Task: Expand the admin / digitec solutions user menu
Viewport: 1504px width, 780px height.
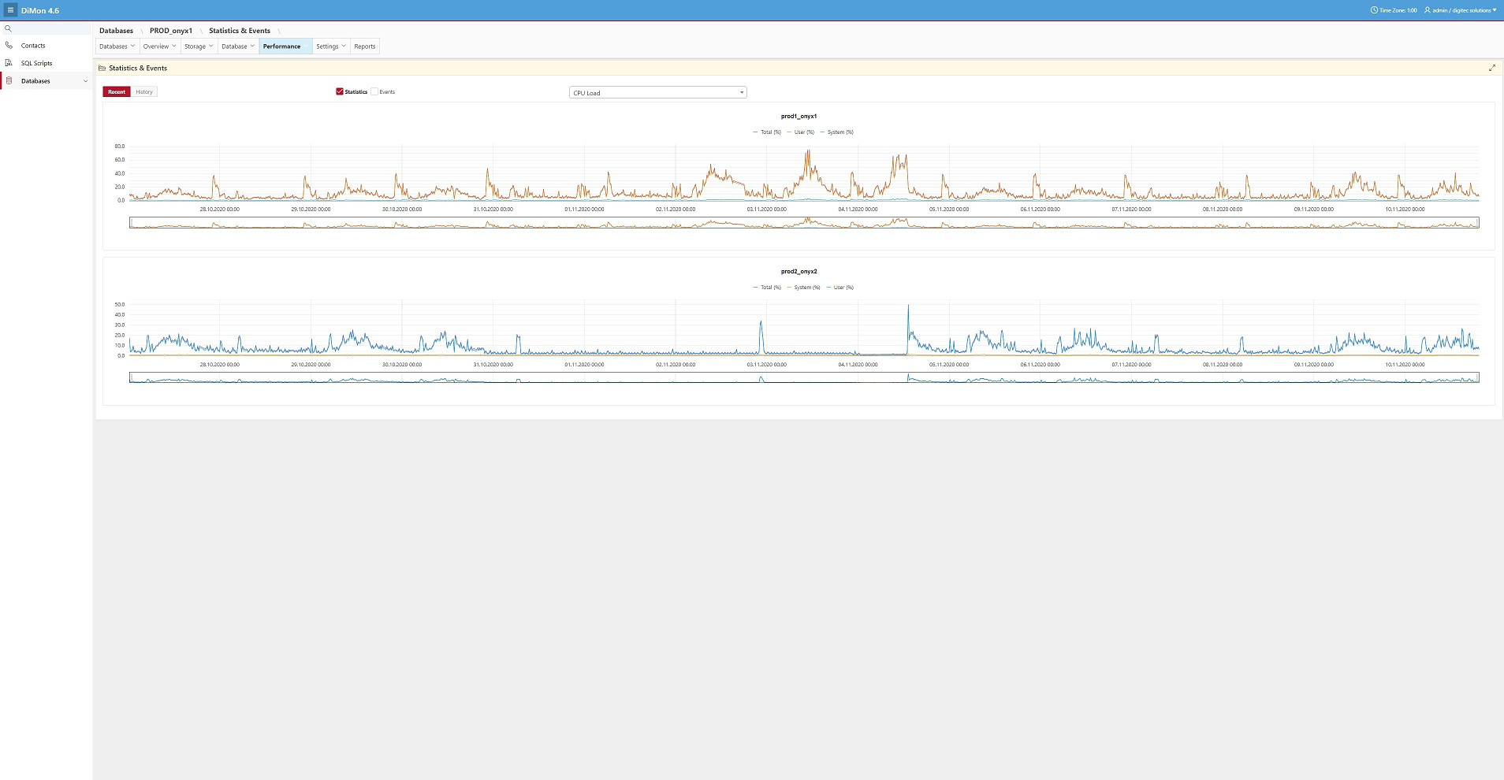Action: pos(1461,10)
